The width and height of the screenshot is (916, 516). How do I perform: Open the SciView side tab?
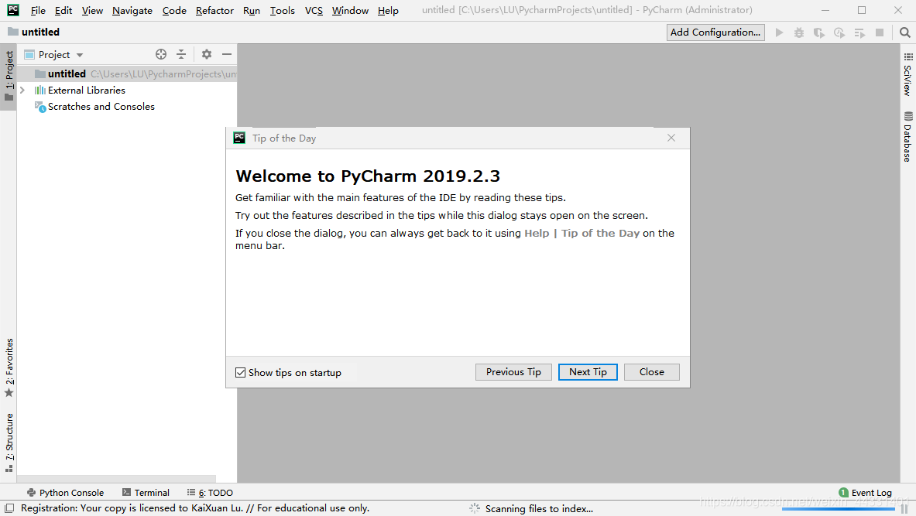coord(907,75)
